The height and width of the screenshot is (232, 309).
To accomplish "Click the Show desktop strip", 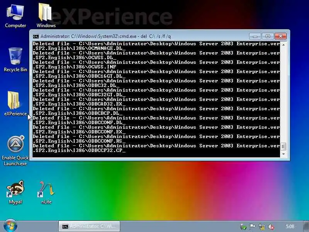I will (x=306, y=226).
